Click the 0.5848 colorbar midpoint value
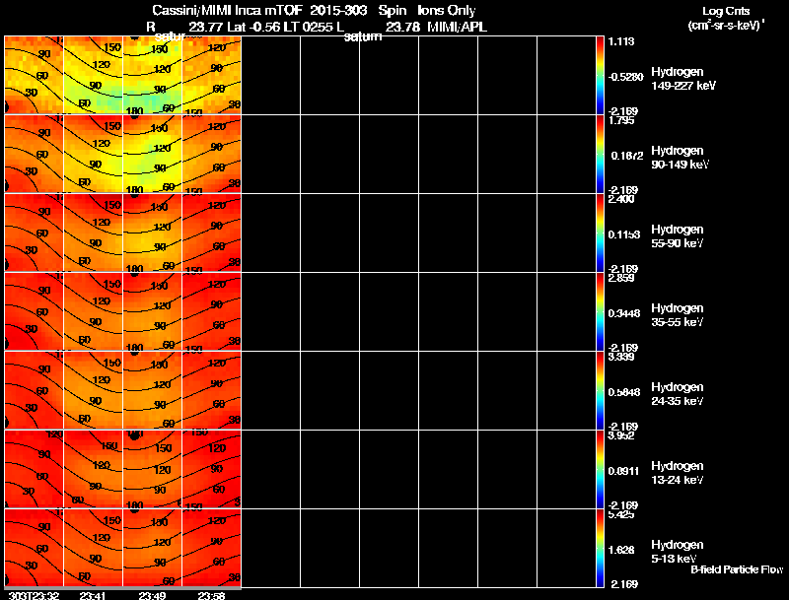The width and height of the screenshot is (789, 600). (624, 392)
